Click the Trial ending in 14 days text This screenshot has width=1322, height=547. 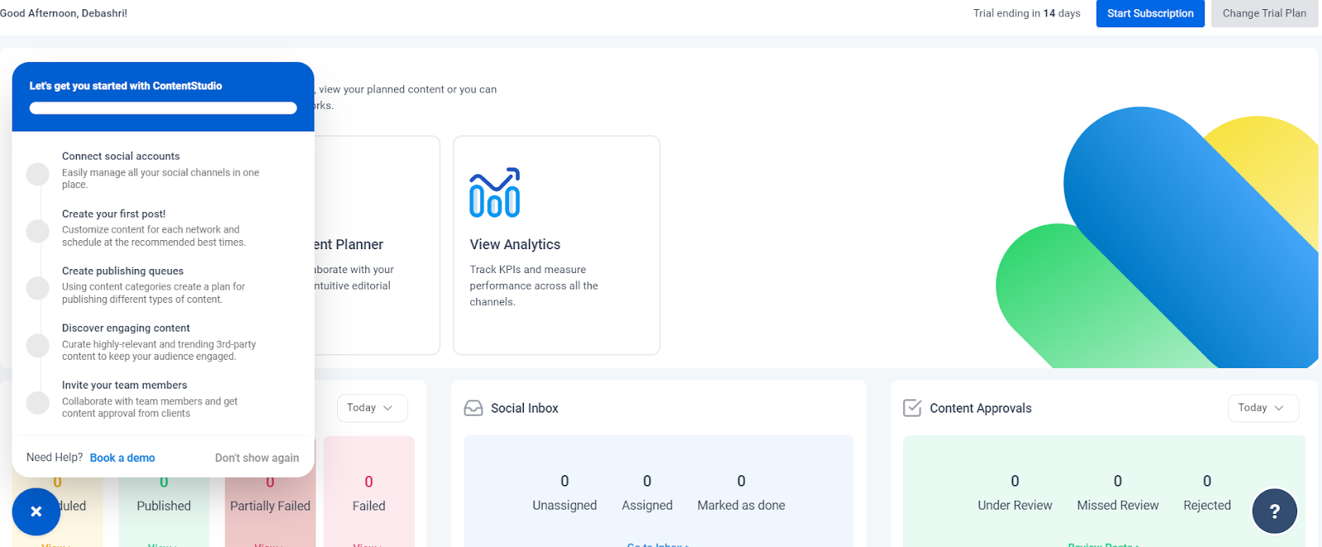1027,13
